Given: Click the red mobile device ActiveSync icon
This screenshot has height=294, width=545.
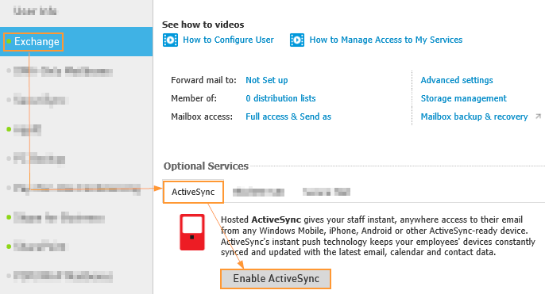Looking at the screenshot, I should [x=192, y=232].
